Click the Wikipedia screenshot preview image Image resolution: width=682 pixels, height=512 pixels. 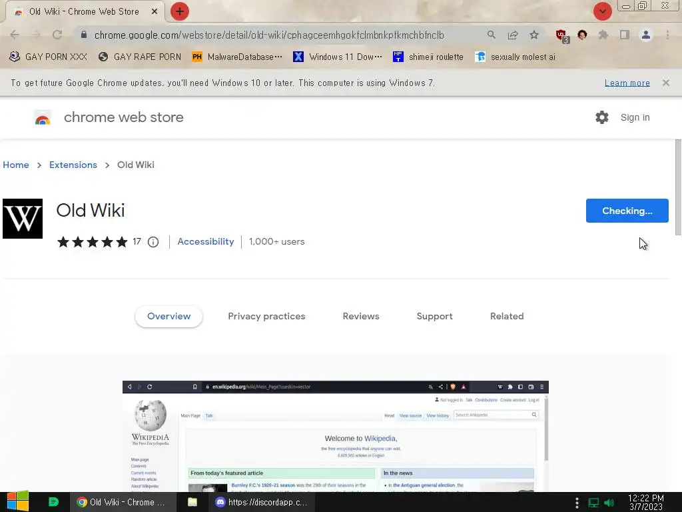click(336, 436)
